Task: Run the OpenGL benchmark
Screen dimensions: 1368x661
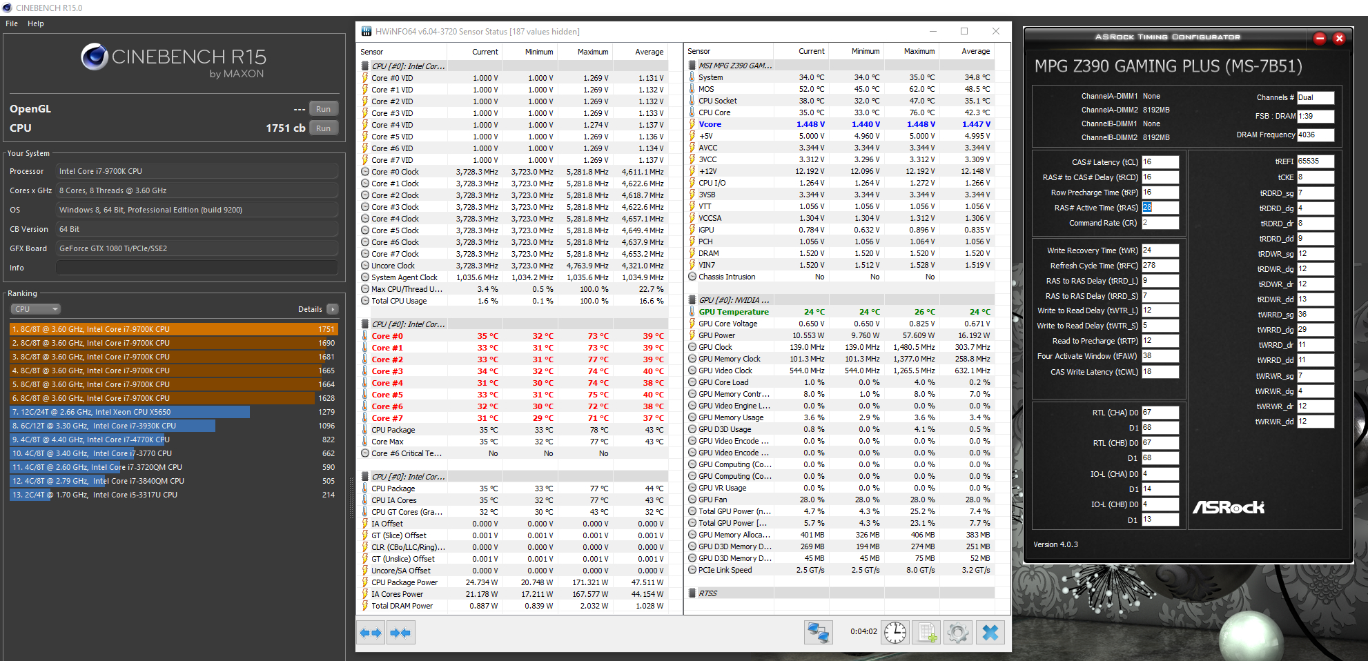Action: click(x=323, y=109)
